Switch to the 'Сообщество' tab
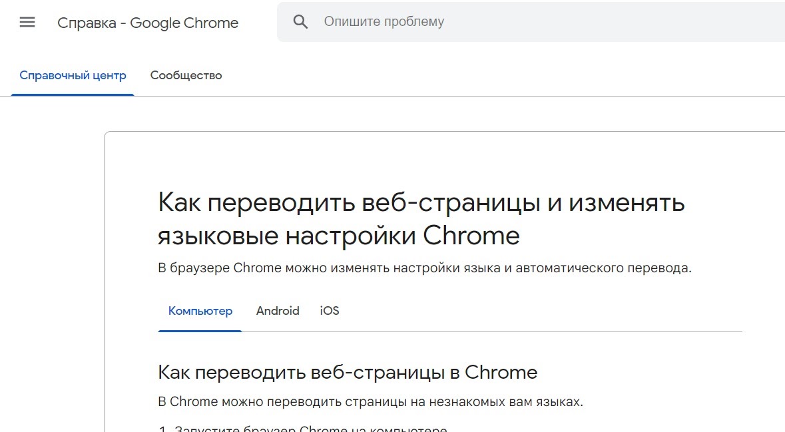 186,76
